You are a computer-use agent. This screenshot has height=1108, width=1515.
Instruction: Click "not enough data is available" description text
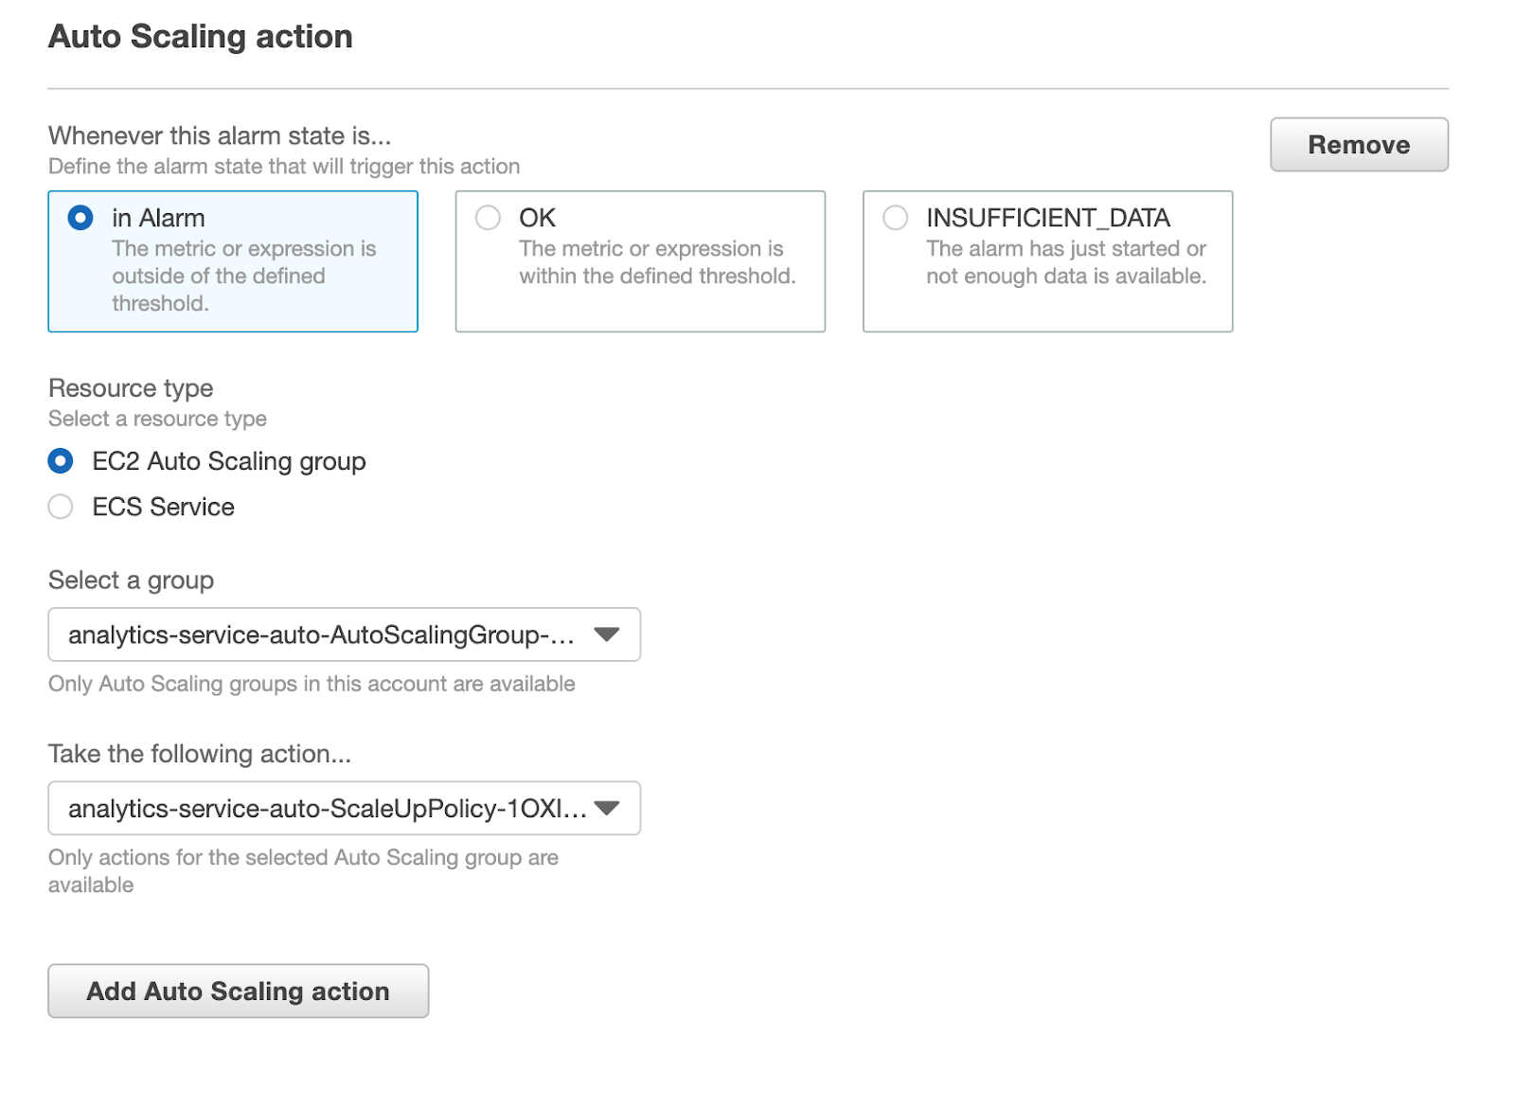(1066, 277)
